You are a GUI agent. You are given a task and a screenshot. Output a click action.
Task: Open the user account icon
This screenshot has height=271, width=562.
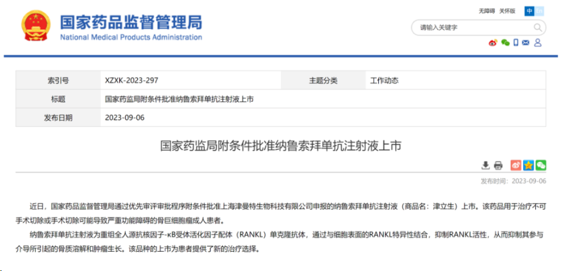coord(538,43)
